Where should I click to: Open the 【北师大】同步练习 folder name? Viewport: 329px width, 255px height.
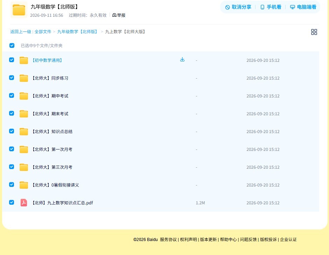click(x=50, y=78)
